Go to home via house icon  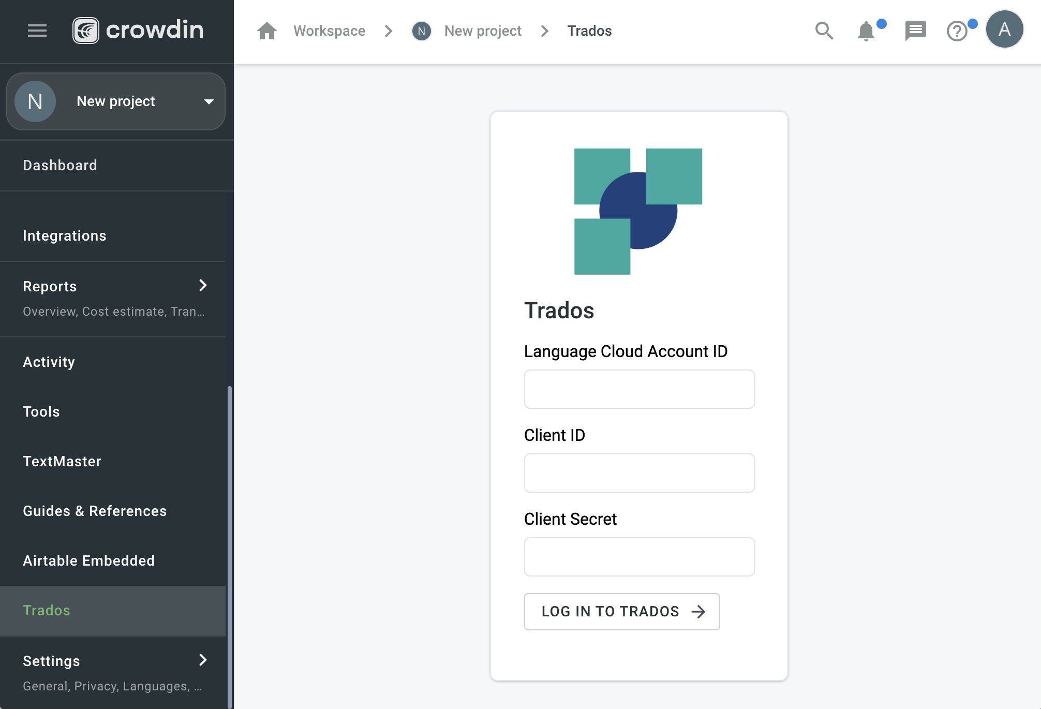point(267,31)
